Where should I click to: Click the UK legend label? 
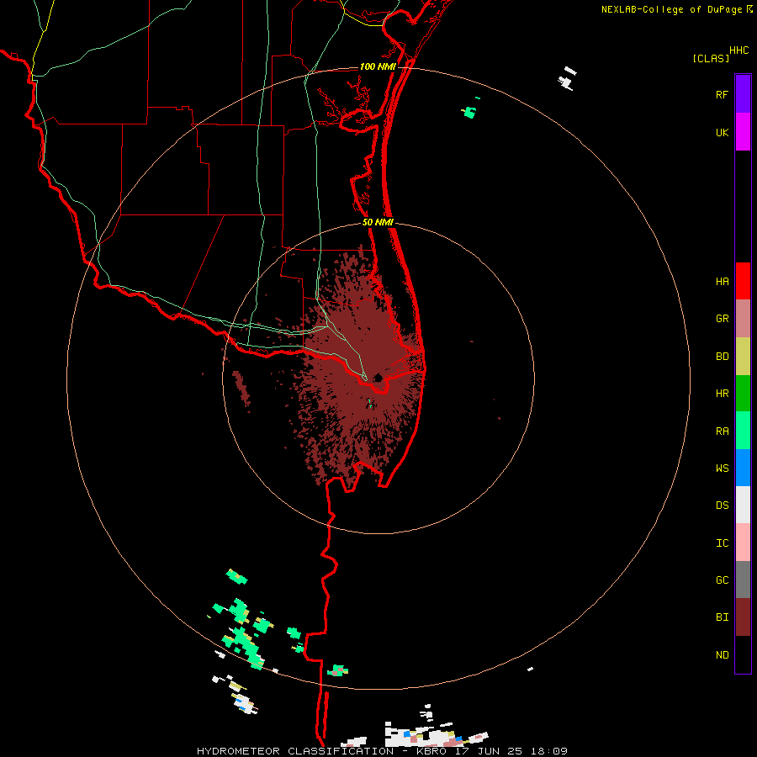coord(722,132)
